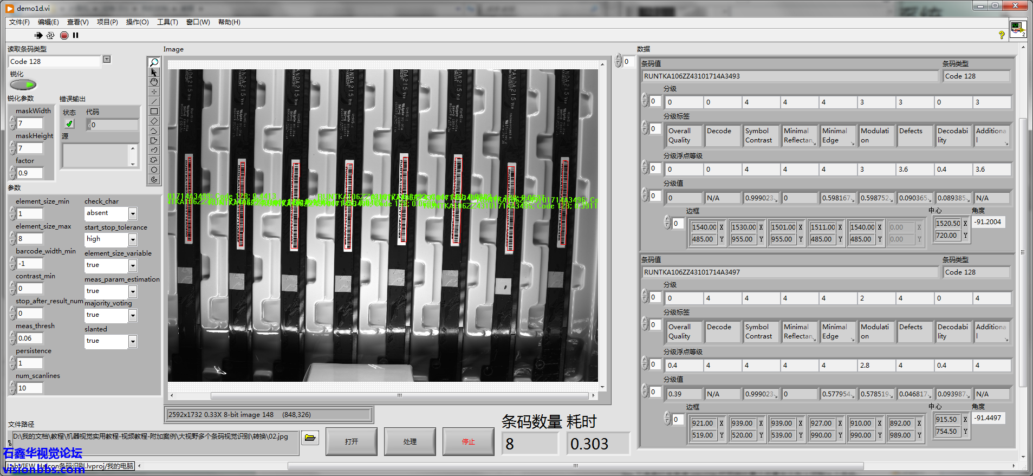Open the 帮助(H) menu
This screenshot has width=1033, height=476.
(x=229, y=22)
